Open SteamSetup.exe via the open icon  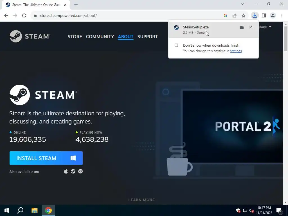click(251, 28)
